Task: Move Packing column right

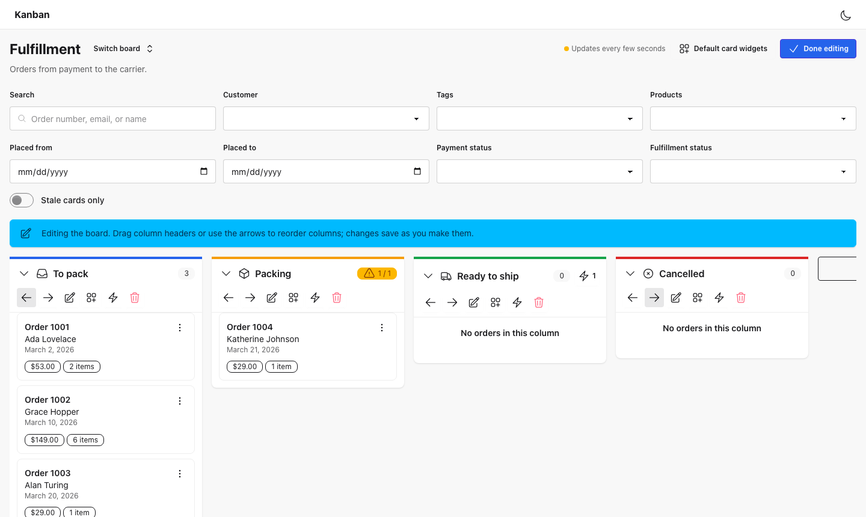Action: pos(250,298)
